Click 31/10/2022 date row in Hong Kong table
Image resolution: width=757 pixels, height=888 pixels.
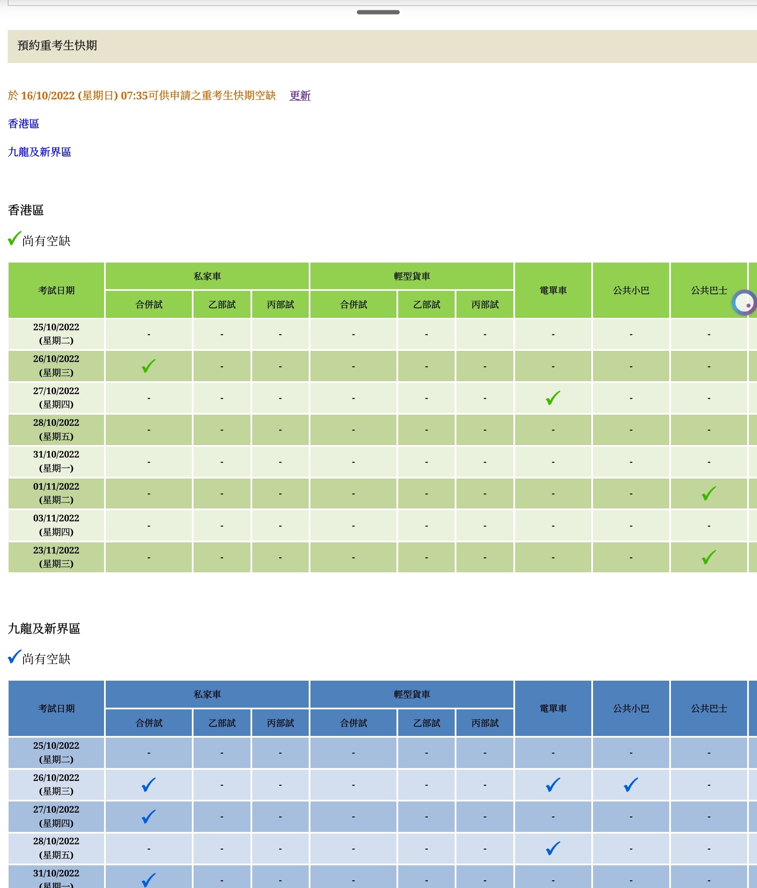click(56, 462)
